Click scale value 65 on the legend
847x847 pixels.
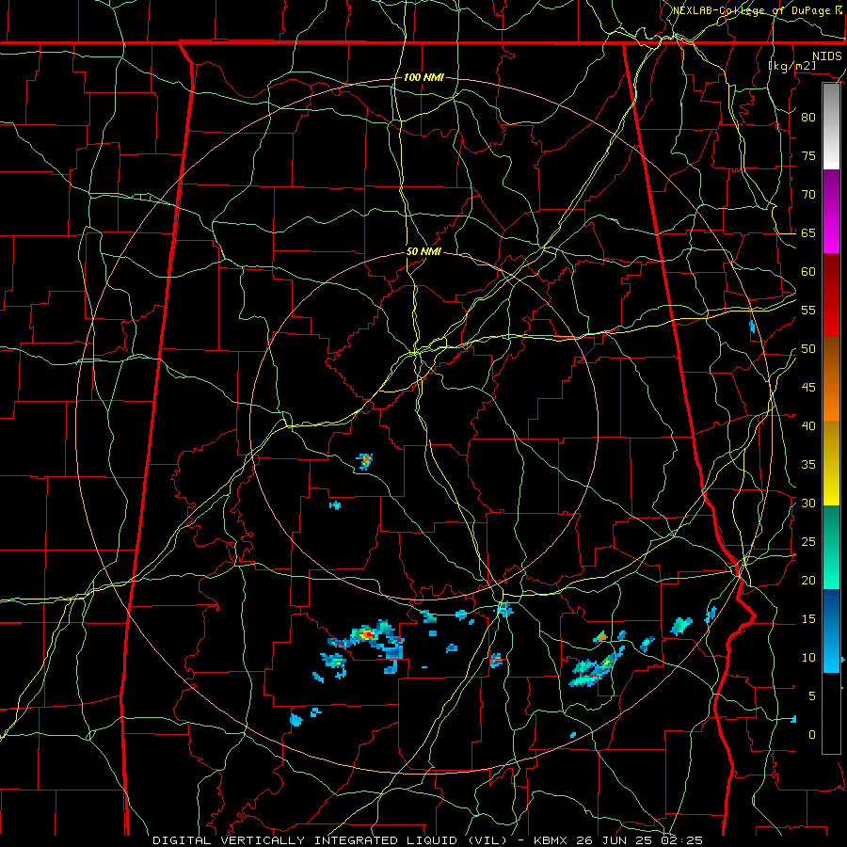[x=808, y=232]
